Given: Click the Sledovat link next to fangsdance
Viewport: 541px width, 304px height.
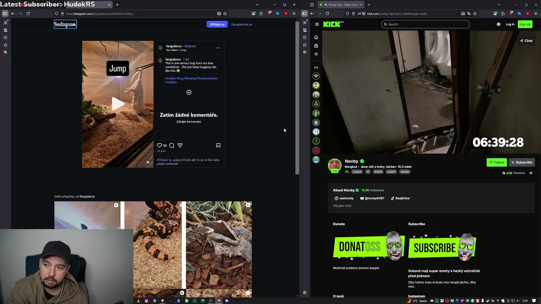Looking at the screenshot, I should 190,46.
